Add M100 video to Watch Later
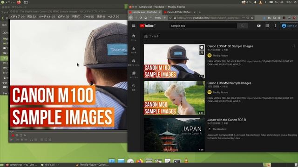The width and height of the screenshot is (298, 167). click(202, 47)
